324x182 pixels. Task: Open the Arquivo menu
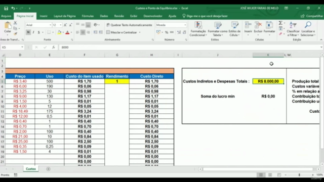coord(6,16)
